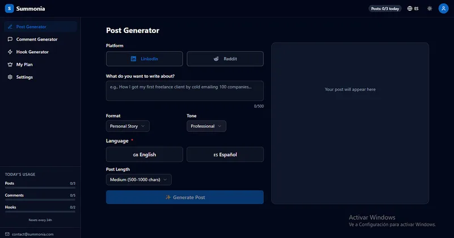Viewport: 454px width, 238px height.
Task: Click the speech bubble icon for Comment Generator
Action: (10, 39)
